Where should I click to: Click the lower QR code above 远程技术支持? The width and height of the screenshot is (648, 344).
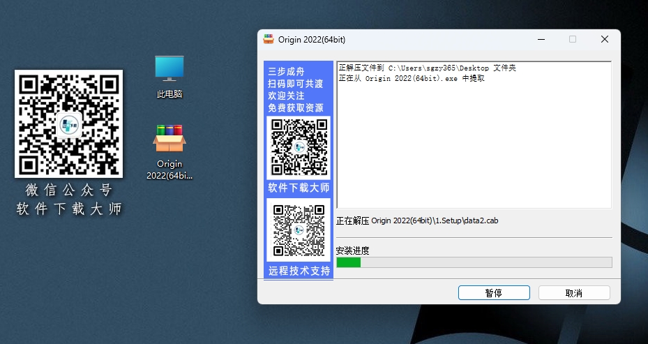299,230
